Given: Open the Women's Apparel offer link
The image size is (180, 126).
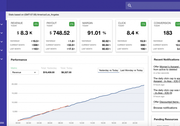Looking at the screenshot, I should click(x=169, y=66).
